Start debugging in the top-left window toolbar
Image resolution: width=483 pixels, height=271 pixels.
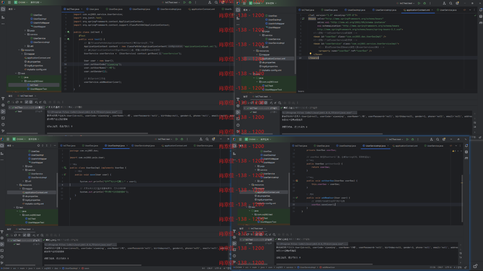[190, 3]
